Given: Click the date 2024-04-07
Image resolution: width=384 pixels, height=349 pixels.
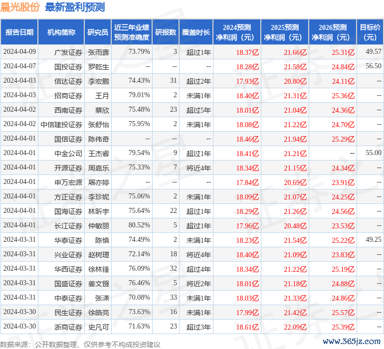Looking at the screenshot, I should click(x=19, y=66).
